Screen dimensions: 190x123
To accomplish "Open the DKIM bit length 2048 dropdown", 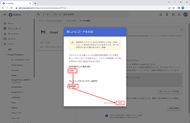I will click(x=72, y=71).
